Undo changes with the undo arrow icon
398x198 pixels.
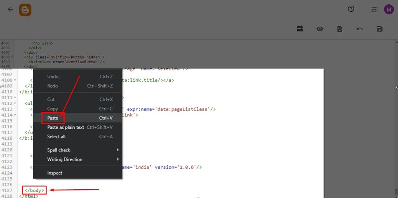(x=359, y=29)
